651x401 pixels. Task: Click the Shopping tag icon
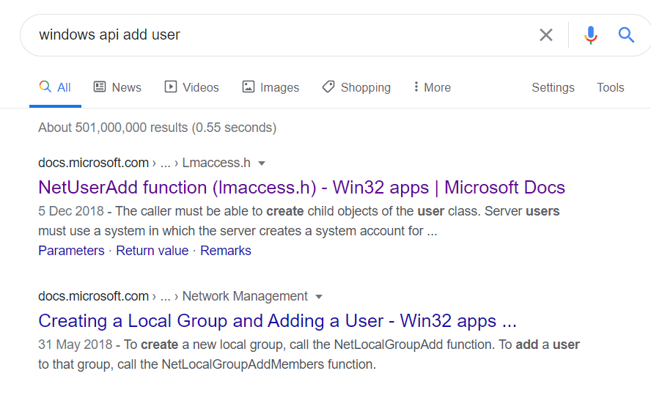[x=328, y=87]
